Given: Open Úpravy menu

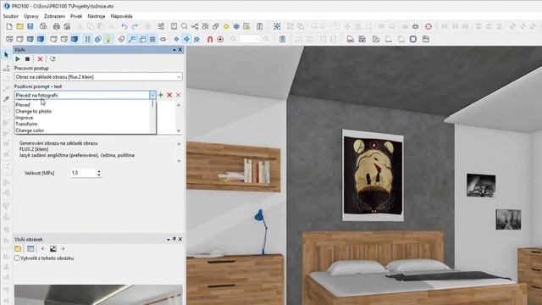Looking at the screenshot, I should [x=31, y=16].
